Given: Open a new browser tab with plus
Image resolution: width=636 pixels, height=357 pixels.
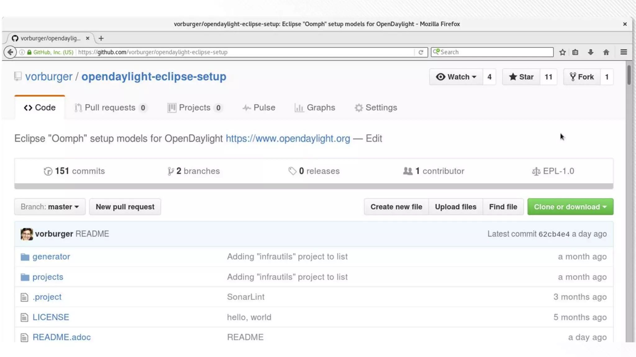Looking at the screenshot, I should coord(101,38).
